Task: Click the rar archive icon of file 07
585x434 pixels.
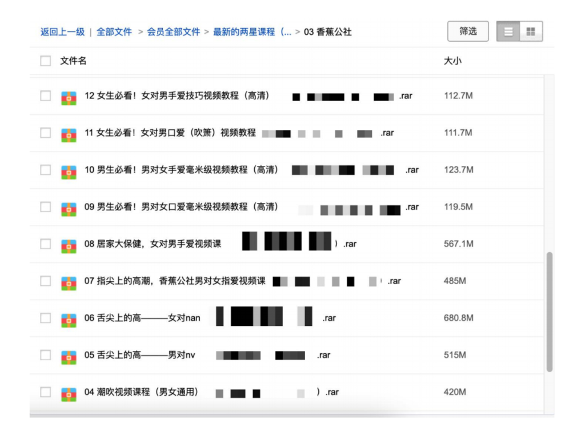Action: coord(69,283)
